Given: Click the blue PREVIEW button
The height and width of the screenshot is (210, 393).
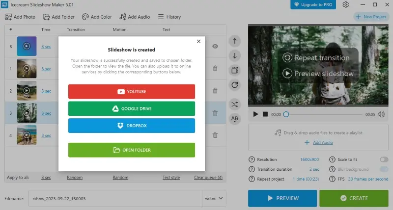Looking at the screenshot, I should (x=282, y=198).
